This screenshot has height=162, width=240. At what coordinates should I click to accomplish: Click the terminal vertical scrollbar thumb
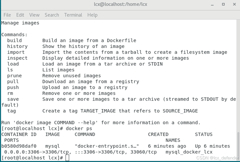pyautogui.click(x=238, y=145)
